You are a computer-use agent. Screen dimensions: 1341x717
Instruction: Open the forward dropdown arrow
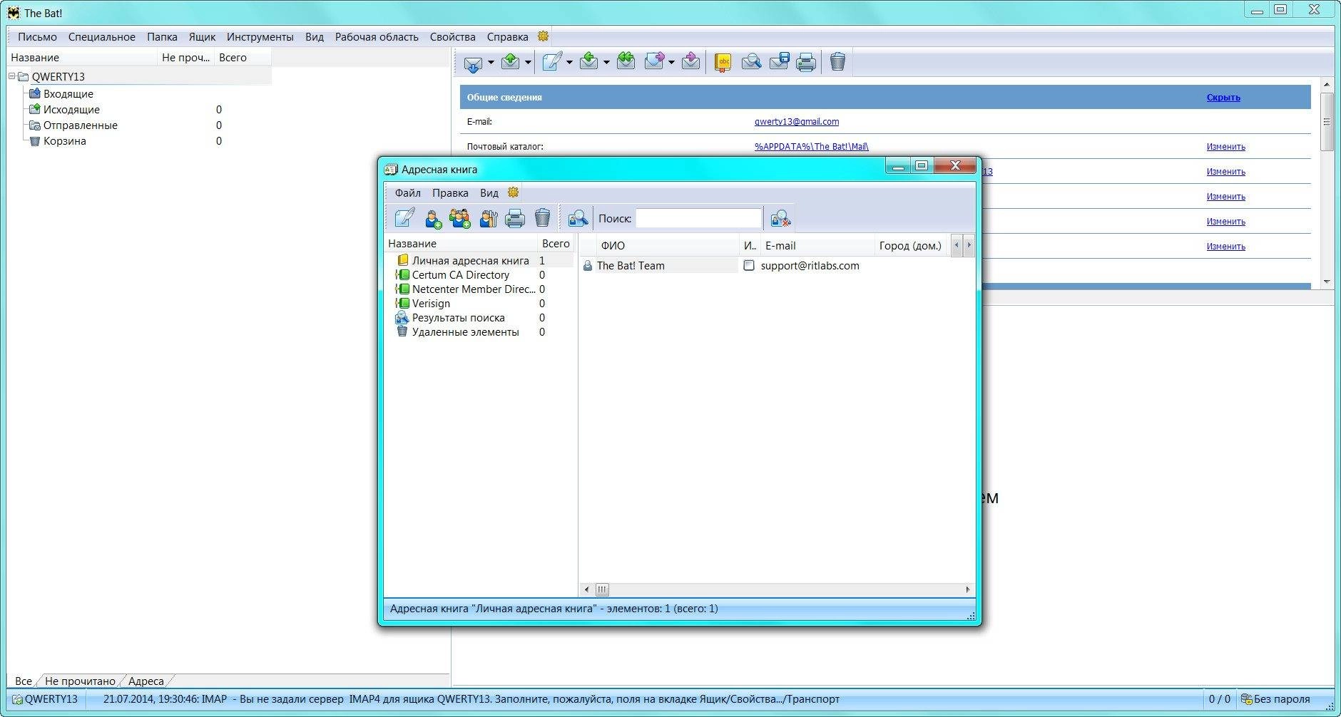(671, 63)
